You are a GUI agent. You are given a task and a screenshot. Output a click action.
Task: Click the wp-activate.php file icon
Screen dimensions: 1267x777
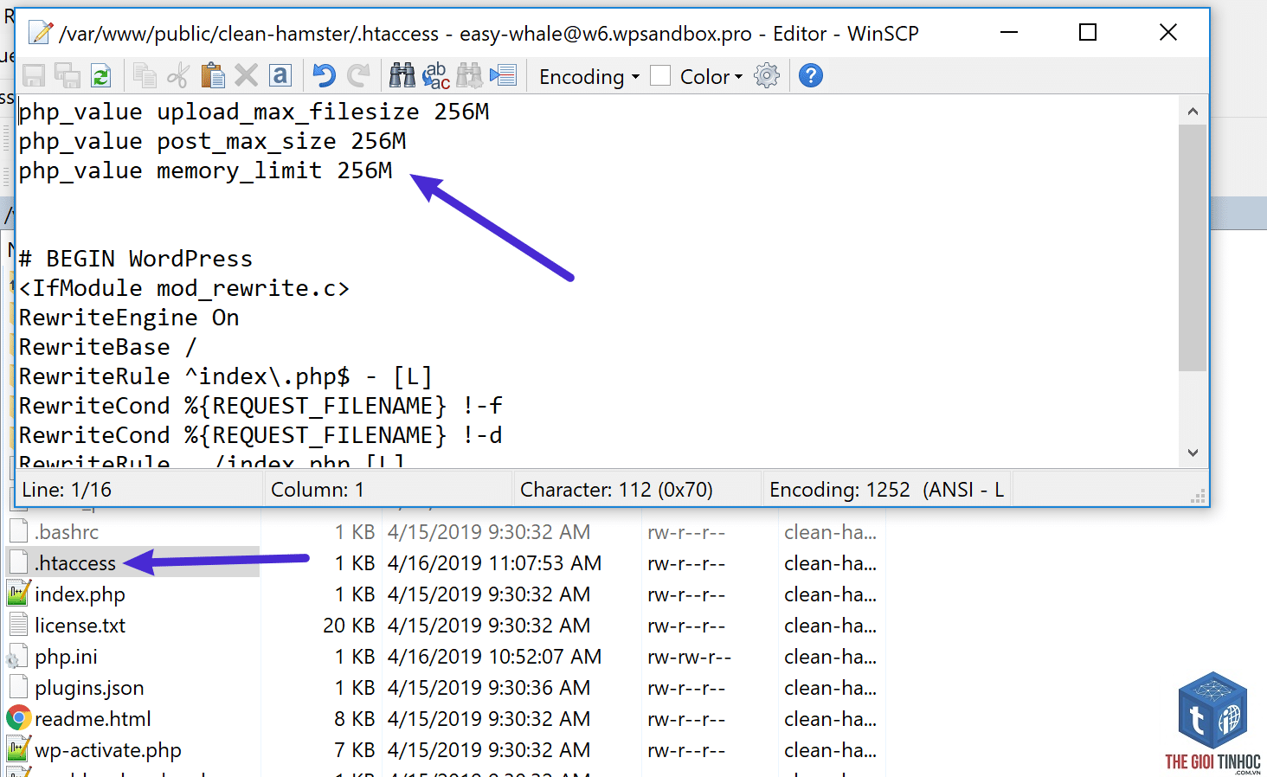(18, 749)
